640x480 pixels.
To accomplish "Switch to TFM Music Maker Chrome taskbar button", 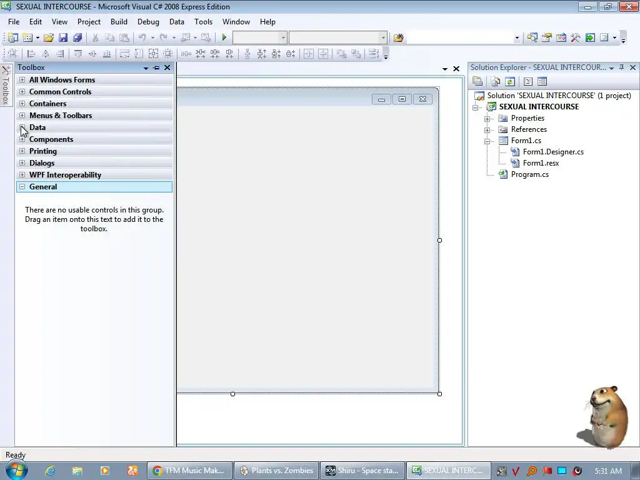I will point(189,471).
